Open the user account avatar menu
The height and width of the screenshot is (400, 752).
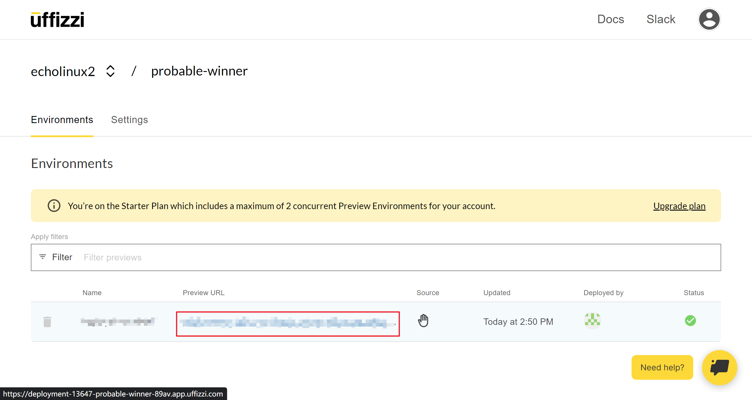click(709, 19)
